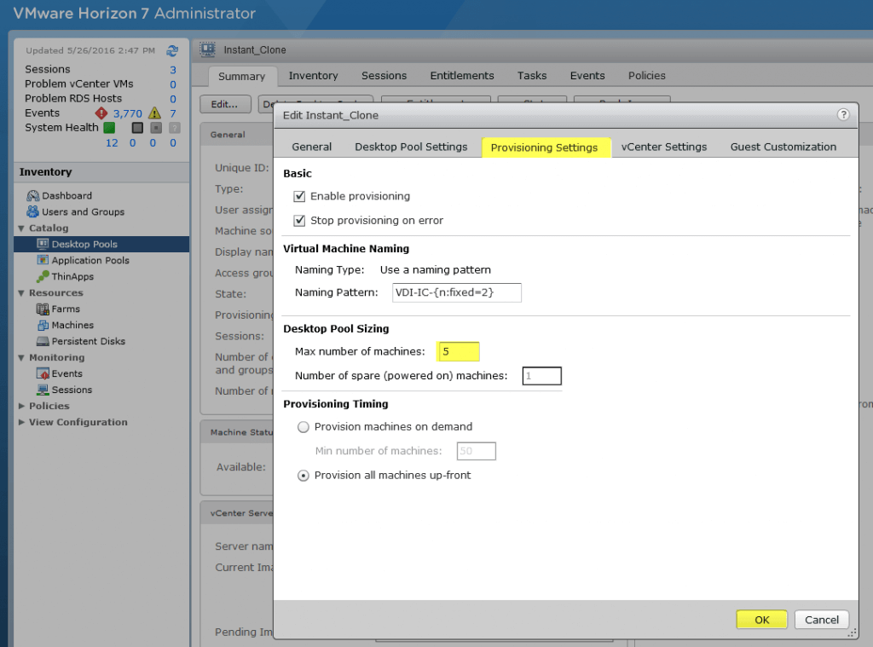Select the ThinApps icon in Catalog
This screenshot has width=873, height=647.
[x=43, y=276]
